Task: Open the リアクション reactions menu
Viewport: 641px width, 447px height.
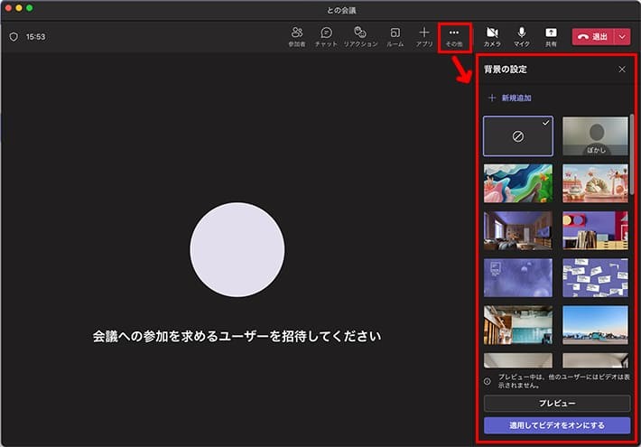Action: click(x=360, y=37)
